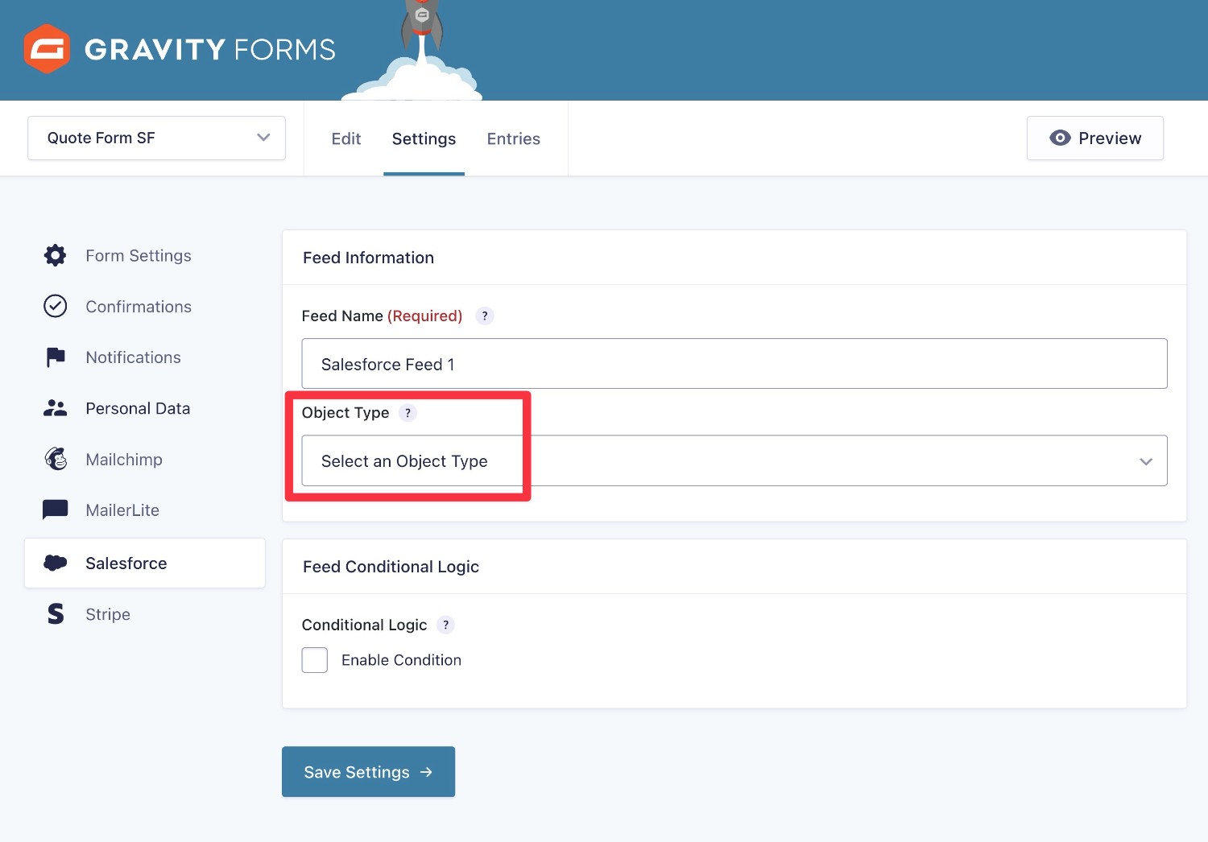Switch to the Entries tab

(513, 138)
